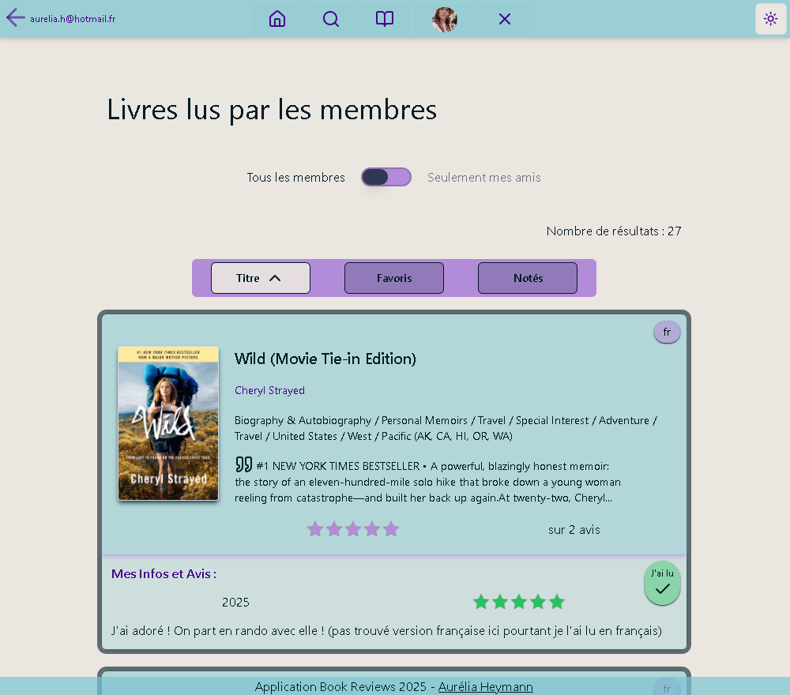Click the Wild book title
This screenshot has width=790, height=695.
pyautogui.click(x=325, y=359)
